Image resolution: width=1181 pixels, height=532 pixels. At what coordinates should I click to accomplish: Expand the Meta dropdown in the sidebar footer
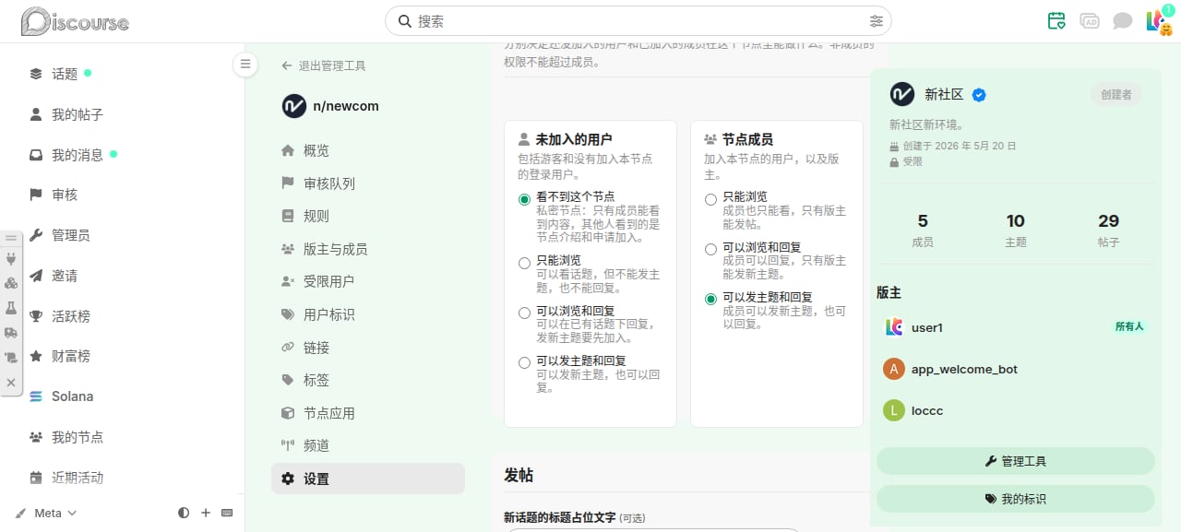click(x=46, y=513)
